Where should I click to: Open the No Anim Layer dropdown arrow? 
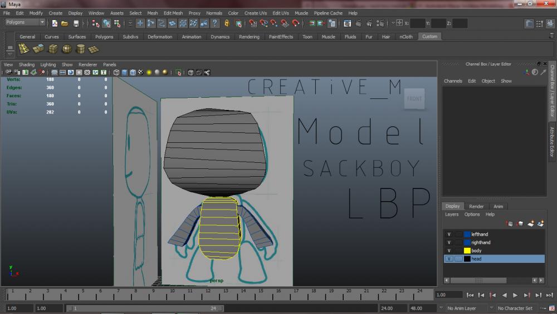[x=441, y=308]
